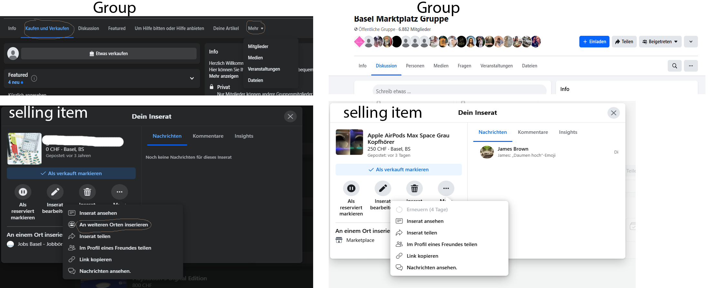
Task: Click three-dots more icon in light dialog
Action: pos(446,188)
